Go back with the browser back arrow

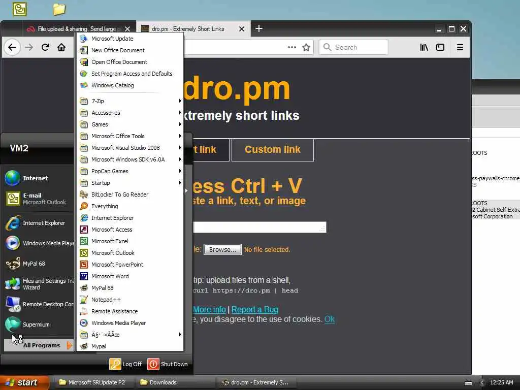12,47
